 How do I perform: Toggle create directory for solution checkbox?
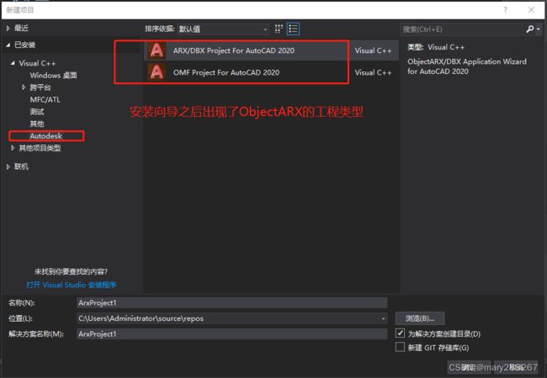click(x=400, y=333)
